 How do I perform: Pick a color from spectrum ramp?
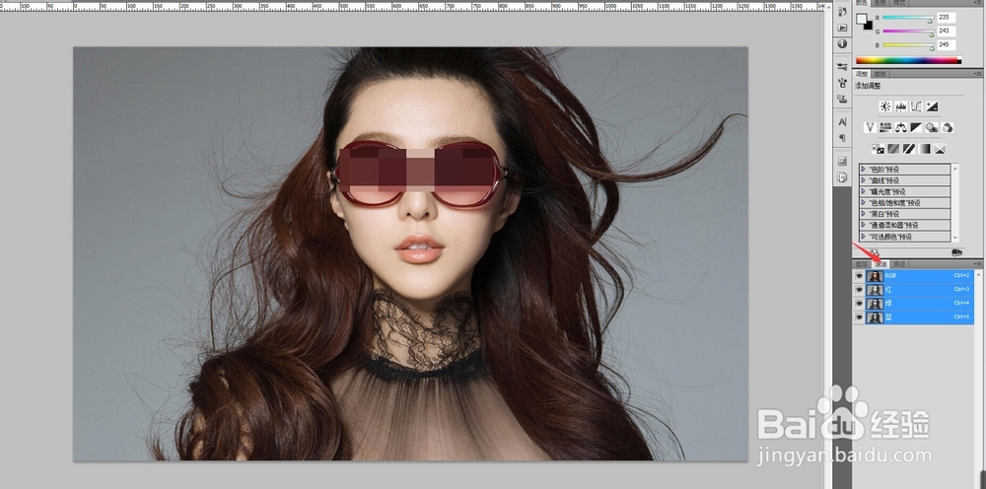coord(908,60)
